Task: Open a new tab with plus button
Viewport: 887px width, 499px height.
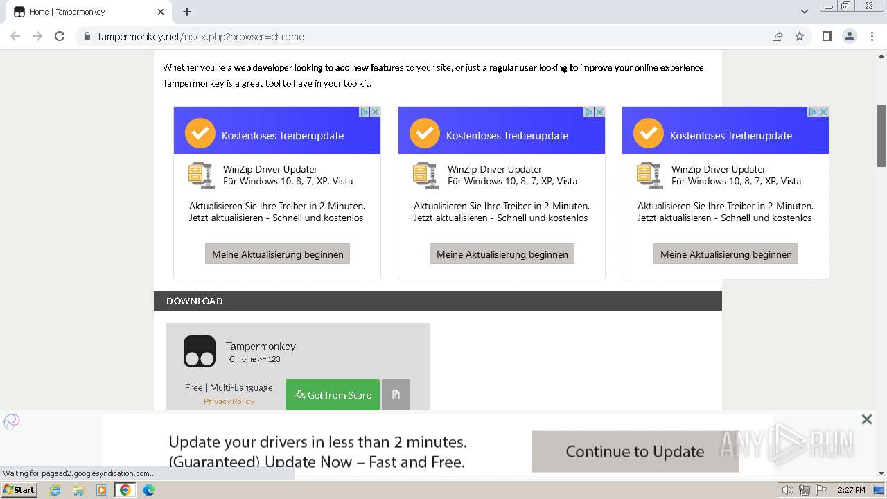Action: (187, 12)
